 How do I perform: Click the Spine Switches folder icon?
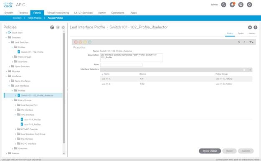pos(13,66)
